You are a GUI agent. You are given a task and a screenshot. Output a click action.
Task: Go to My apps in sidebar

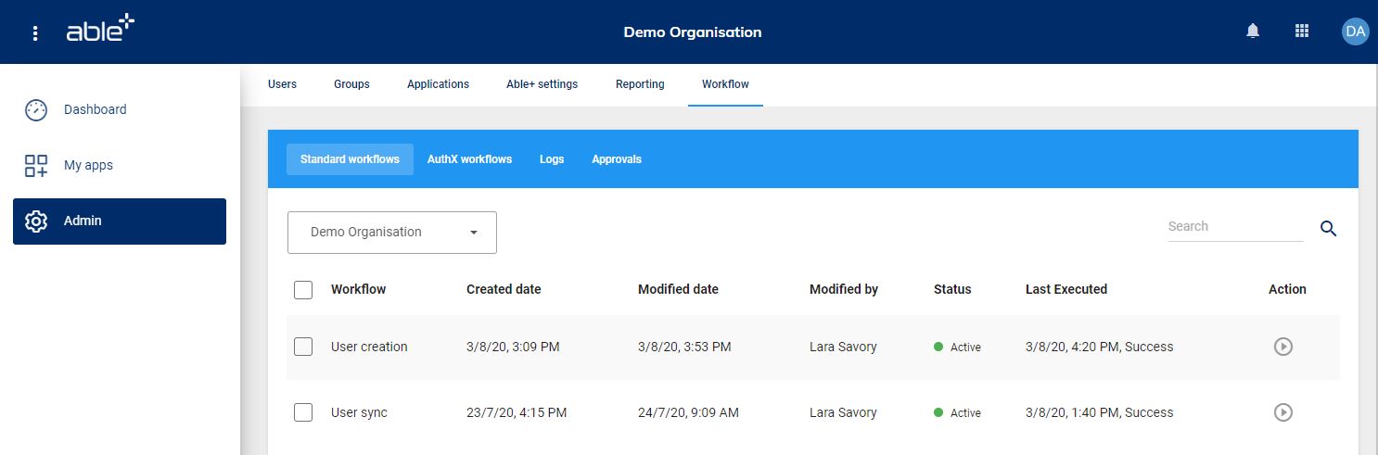(88, 165)
